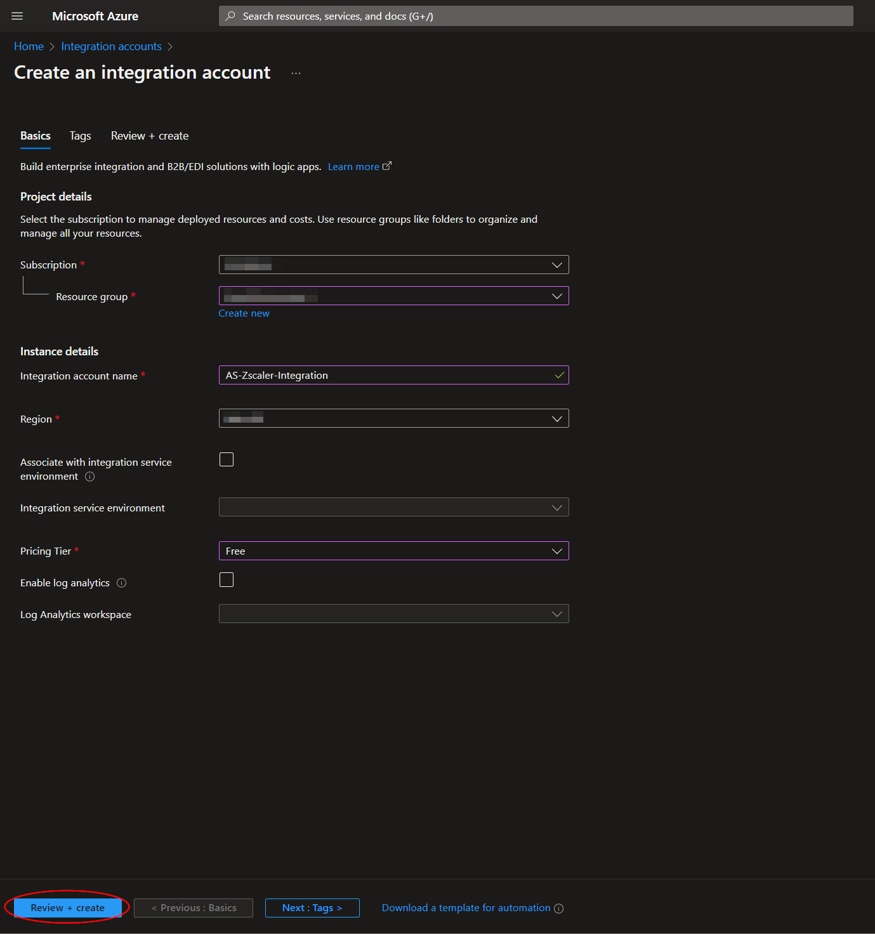Click the external link icon after Learn more

pos(387,166)
